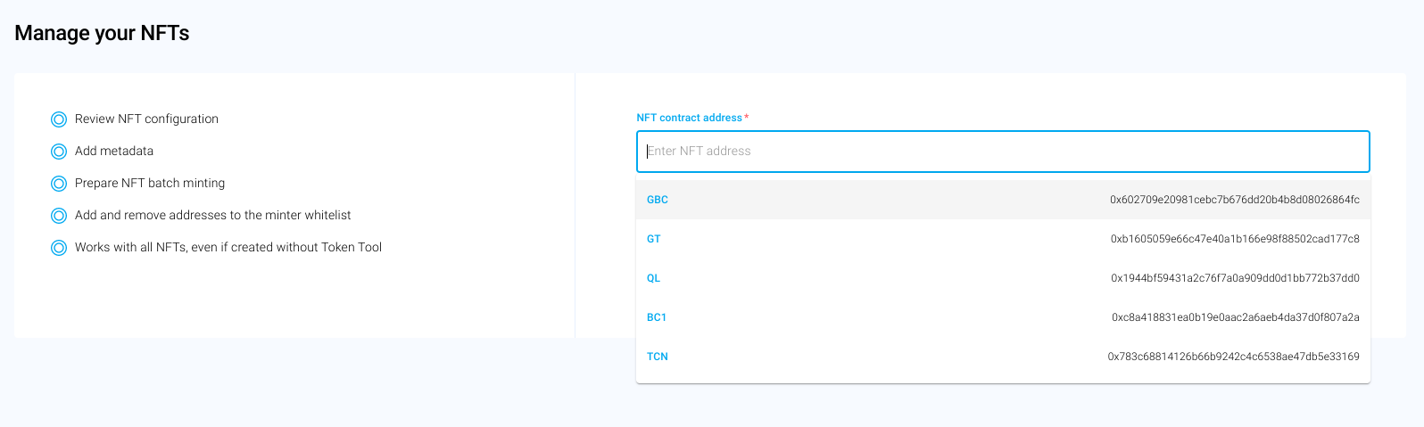Select the BC1 contract suggestion
This screenshot has height=427, width=1424.
point(657,317)
